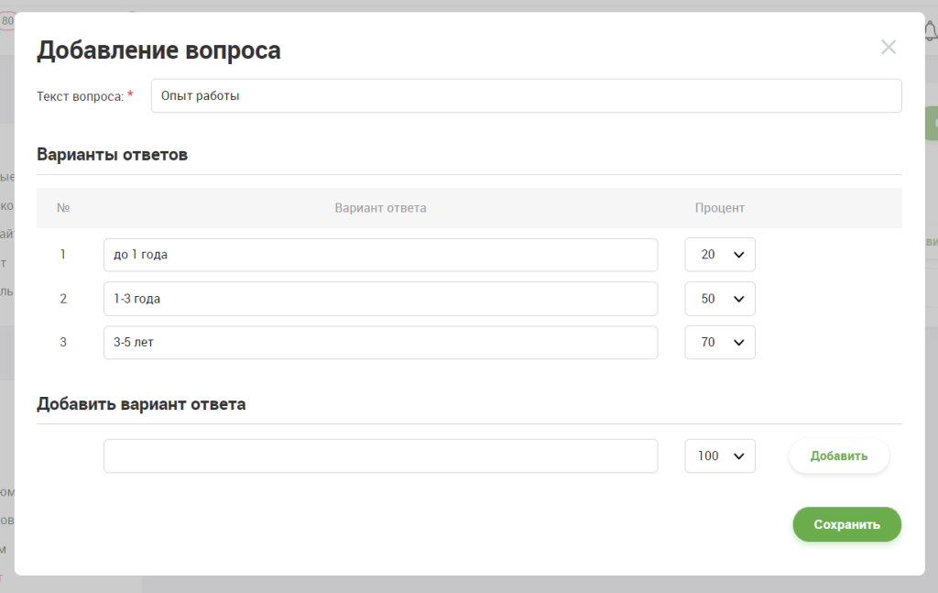The height and width of the screenshot is (593, 938).
Task: Click the Добавить button
Action: (839, 456)
